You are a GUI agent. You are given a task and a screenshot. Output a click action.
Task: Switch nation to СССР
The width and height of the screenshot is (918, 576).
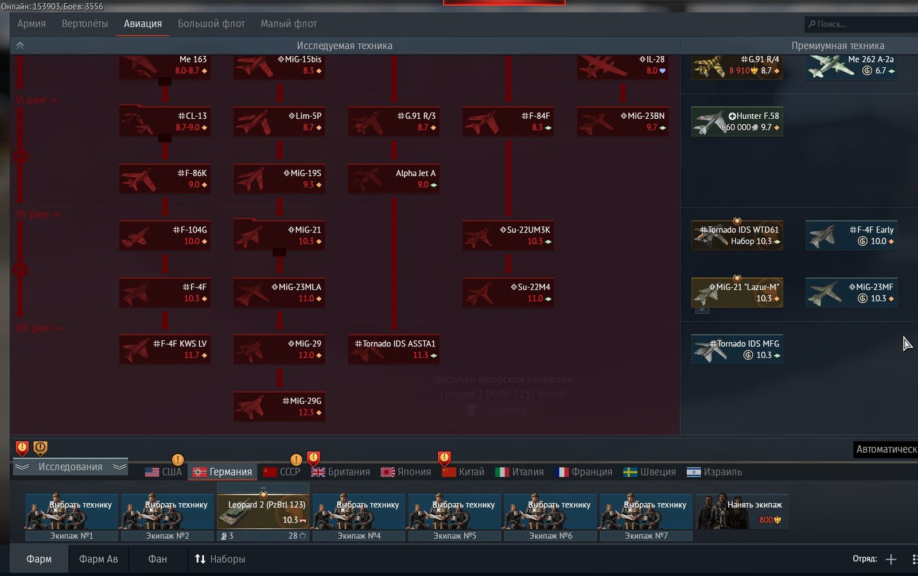(282, 472)
